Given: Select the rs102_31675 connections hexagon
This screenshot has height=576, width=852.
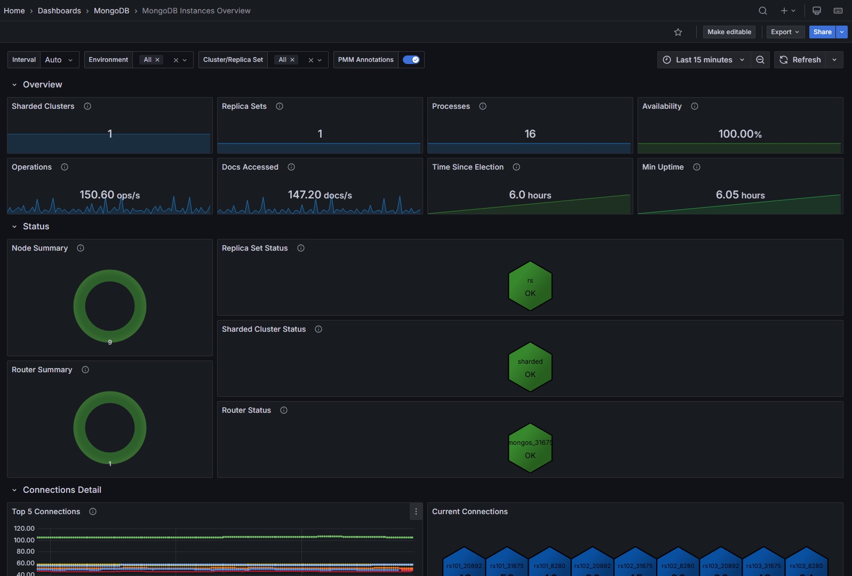Looking at the screenshot, I should [x=635, y=562].
